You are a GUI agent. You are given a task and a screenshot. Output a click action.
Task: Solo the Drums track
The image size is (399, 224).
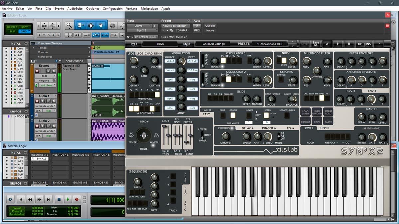point(48,71)
